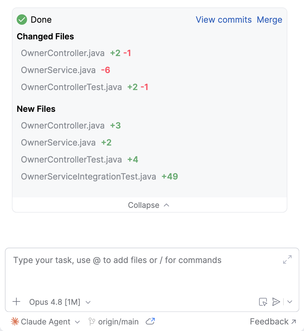The width and height of the screenshot is (304, 331).
Task: Send the task with the arrow icon
Action: click(x=276, y=302)
